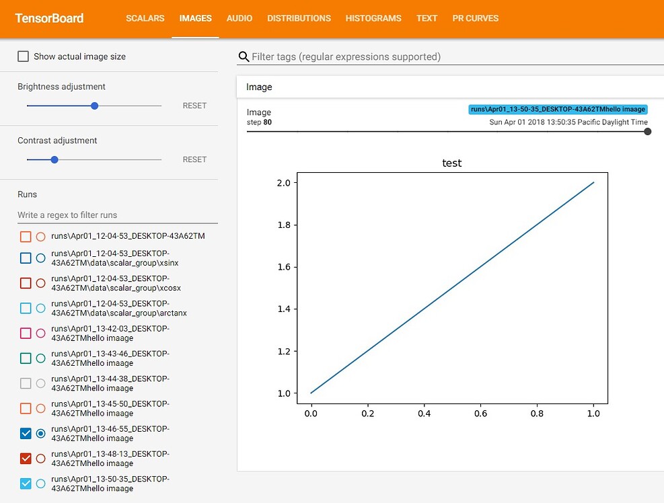The height and width of the screenshot is (503, 664).
Task: Uncheck the Apr01_13-46-55 run checkbox
Action: (26, 434)
